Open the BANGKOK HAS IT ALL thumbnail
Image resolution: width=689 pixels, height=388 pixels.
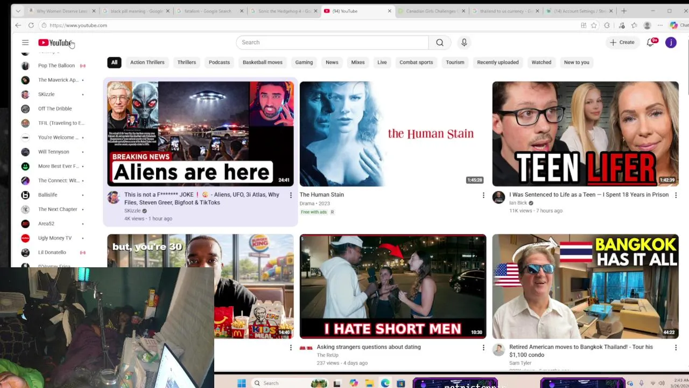point(585,286)
